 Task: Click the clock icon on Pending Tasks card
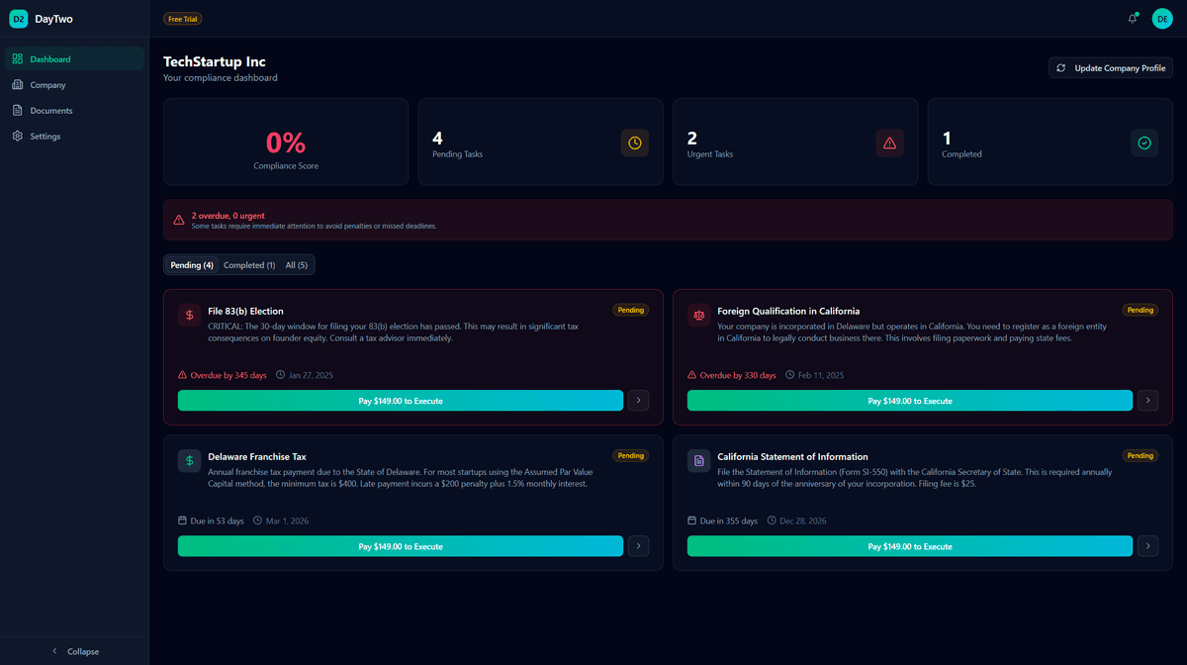[634, 142]
